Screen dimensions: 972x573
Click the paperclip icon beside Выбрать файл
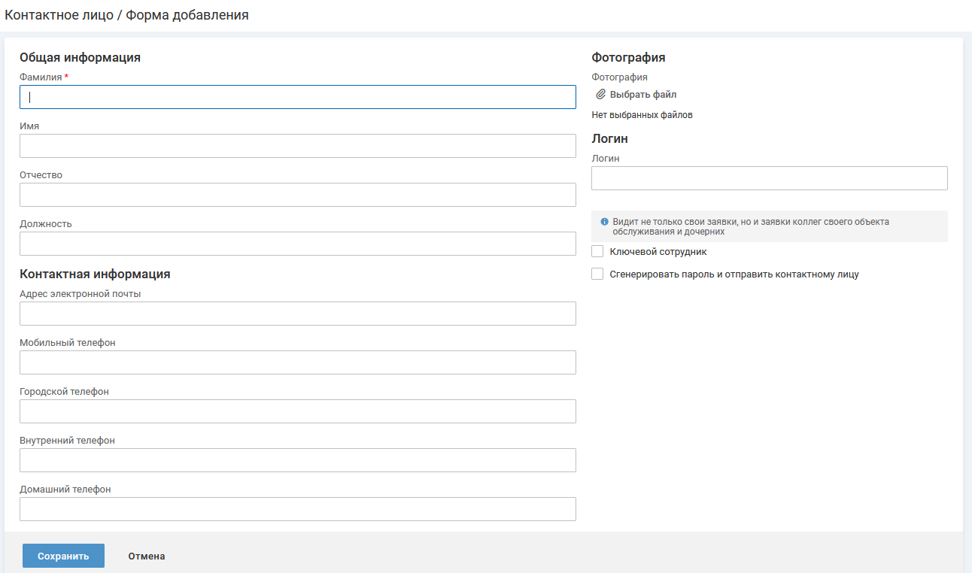pos(600,95)
